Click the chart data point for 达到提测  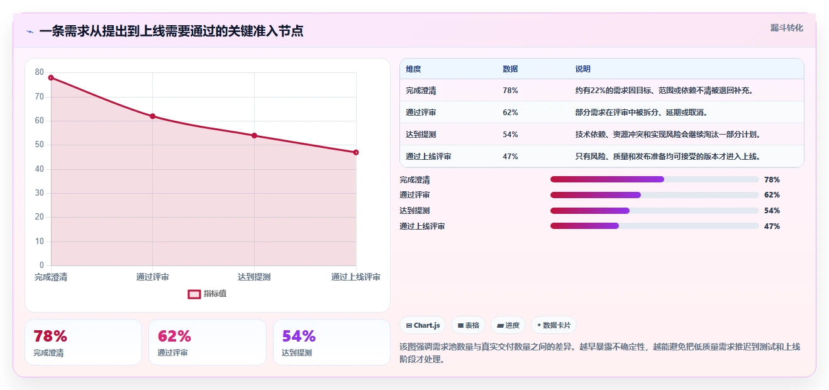point(254,135)
